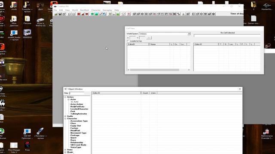Open the View menu
275x154 pixels.
coord(67,10)
